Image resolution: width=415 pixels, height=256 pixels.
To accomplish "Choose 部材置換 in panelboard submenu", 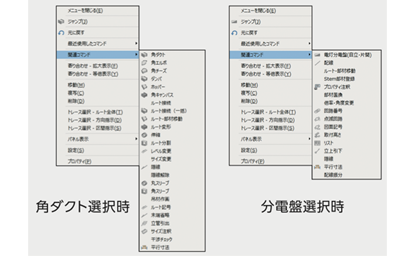I will click(x=333, y=95).
